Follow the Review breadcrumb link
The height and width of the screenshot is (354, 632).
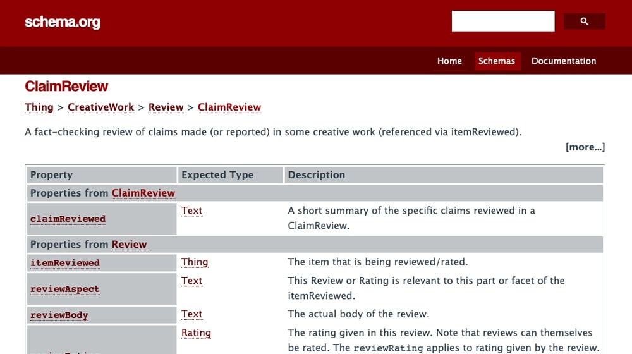point(166,107)
